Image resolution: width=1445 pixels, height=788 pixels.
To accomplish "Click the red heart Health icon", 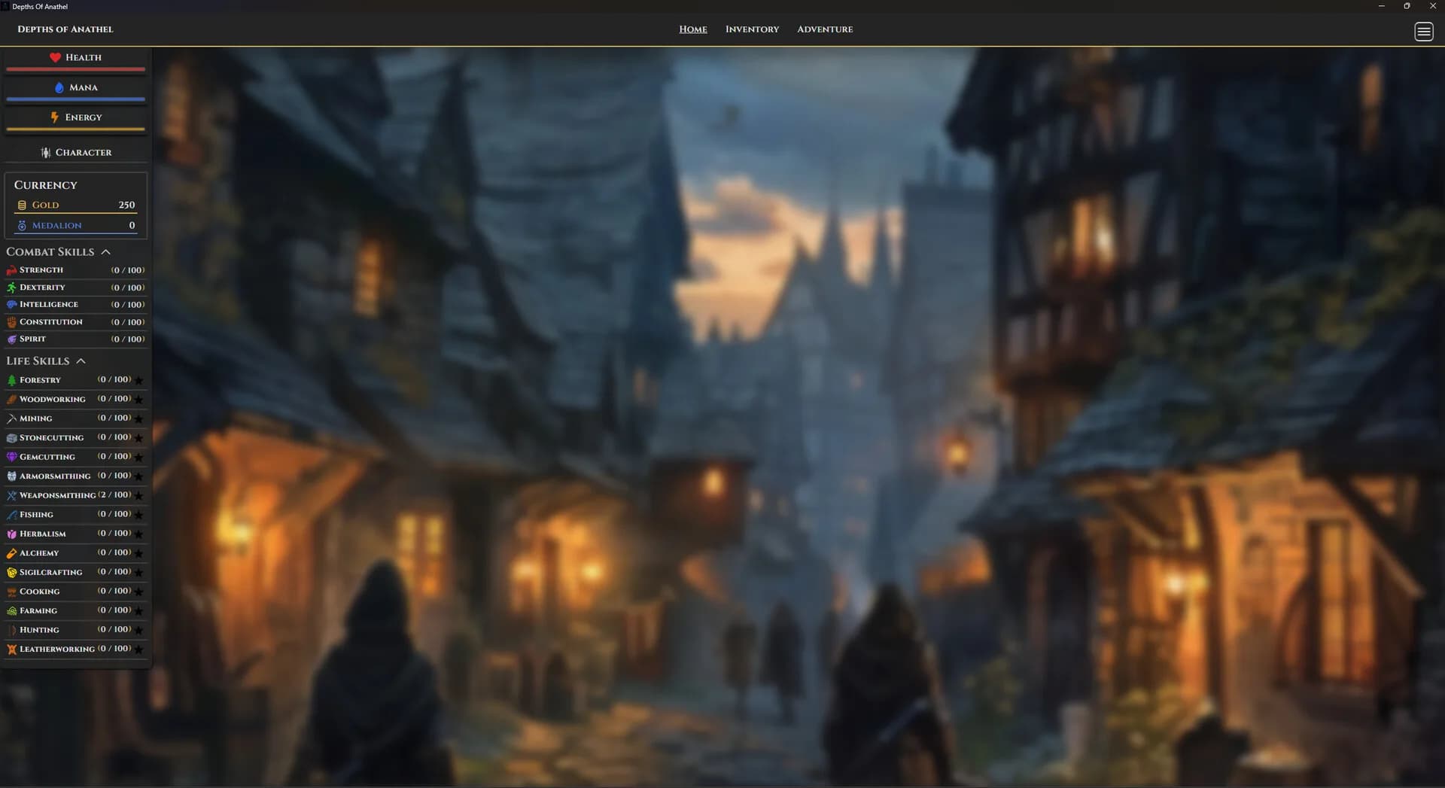I will [x=55, y=57].
